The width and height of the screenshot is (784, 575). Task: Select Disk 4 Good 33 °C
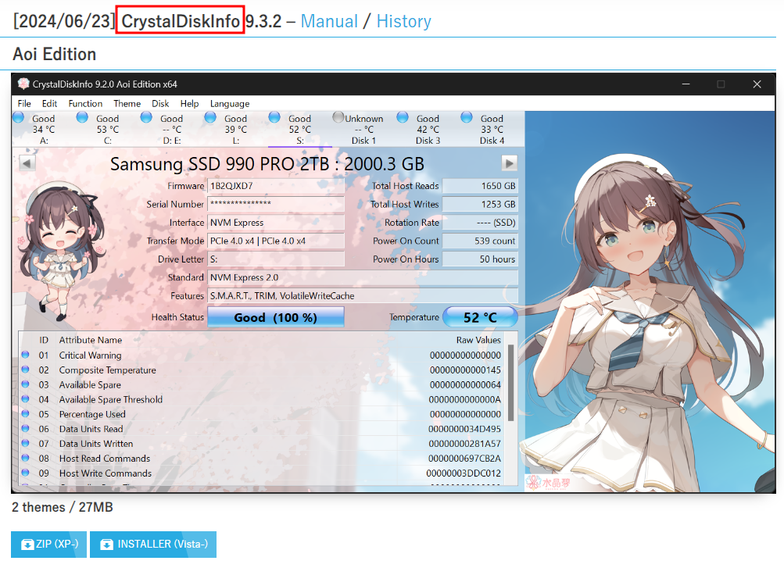click(492, 129)
